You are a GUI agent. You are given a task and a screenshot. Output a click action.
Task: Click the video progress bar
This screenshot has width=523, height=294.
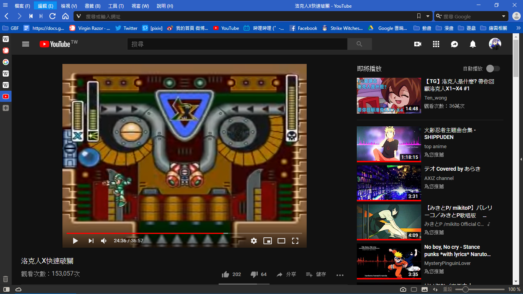184,233
